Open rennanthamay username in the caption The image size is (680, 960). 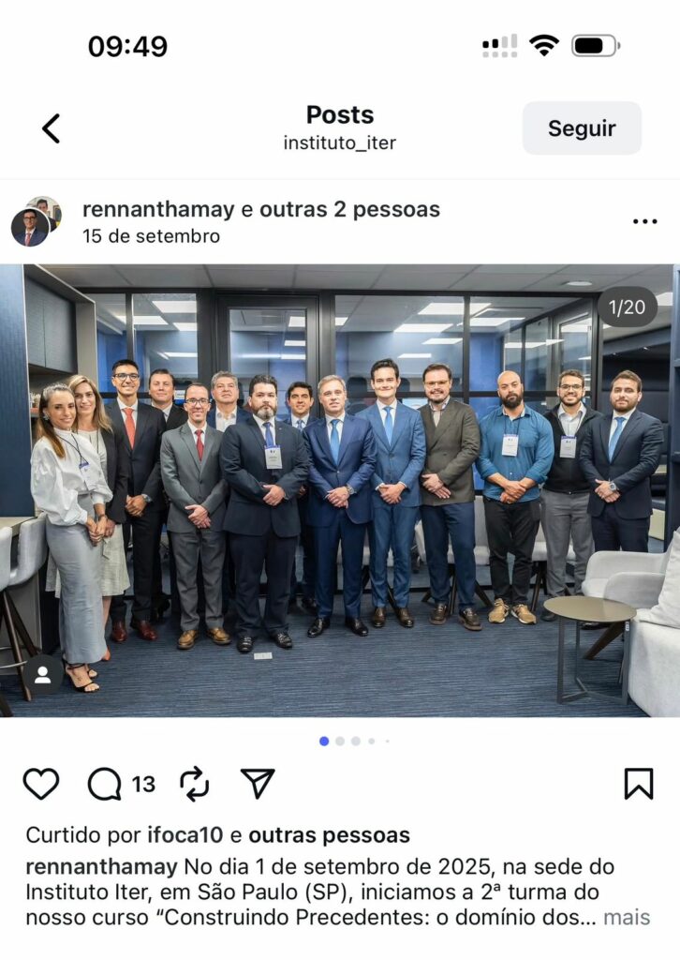tap(101, 867)
